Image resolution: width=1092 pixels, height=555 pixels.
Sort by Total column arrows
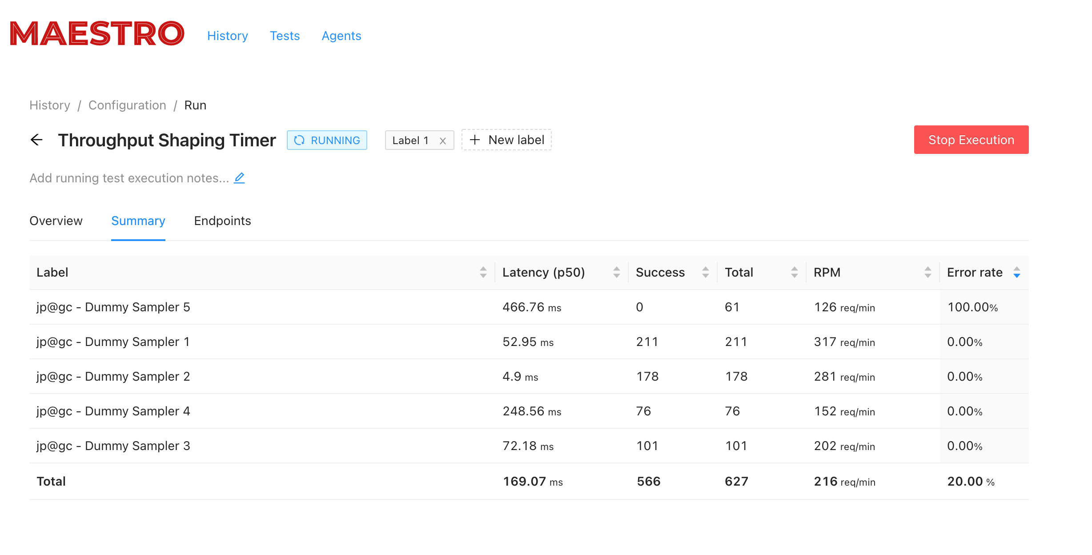tap(795, 272)
